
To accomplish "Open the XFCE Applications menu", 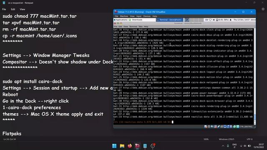I will [x=121, y=20].
